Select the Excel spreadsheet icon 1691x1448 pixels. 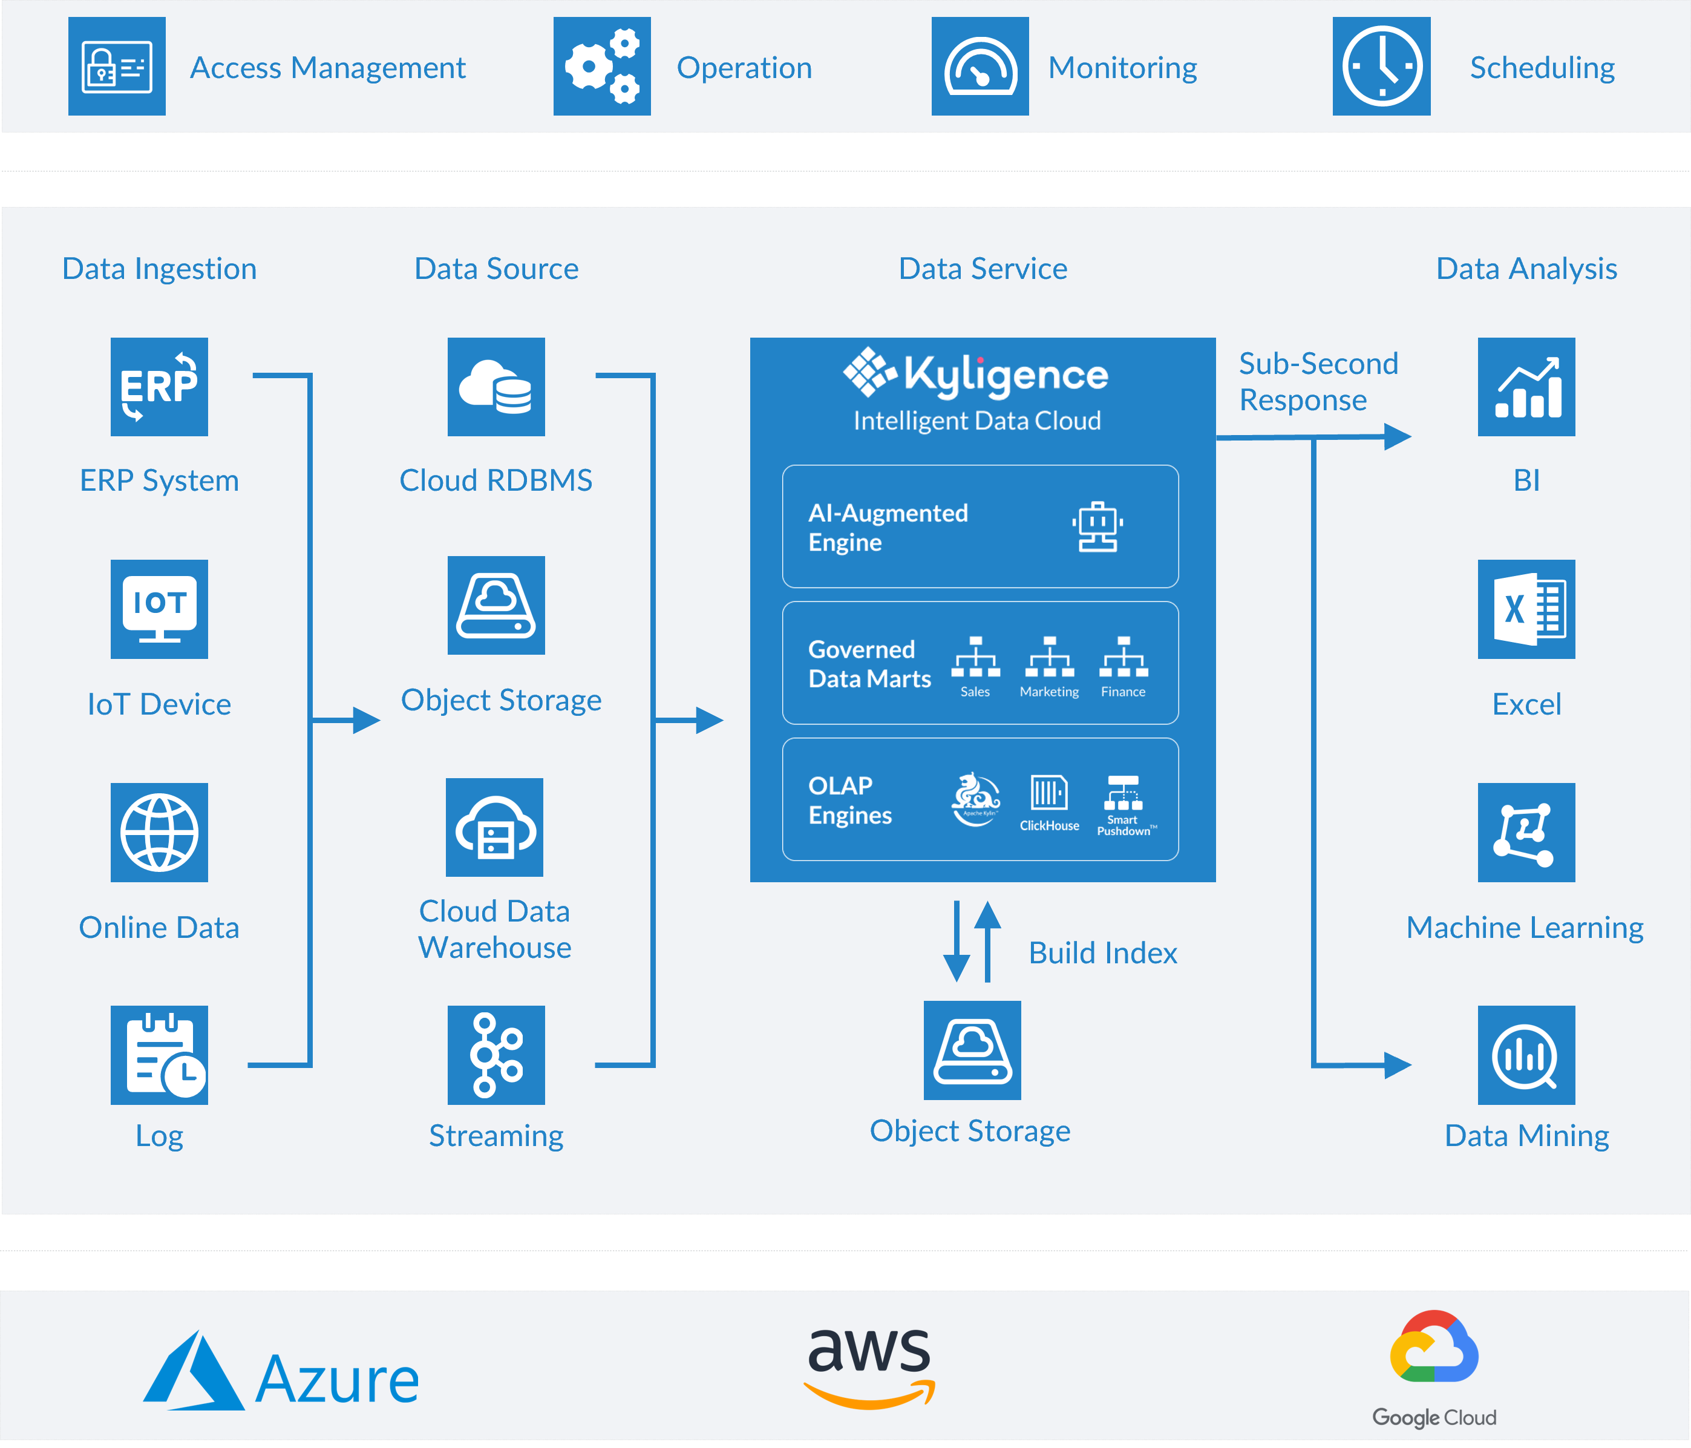(x=1526, y=609)
